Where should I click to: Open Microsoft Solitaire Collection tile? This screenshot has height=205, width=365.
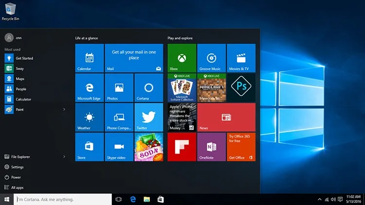182,87
